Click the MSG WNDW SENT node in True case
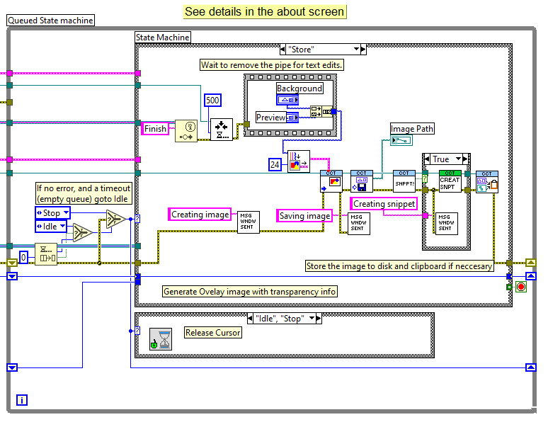548x422 pixels. pos(447,224)
